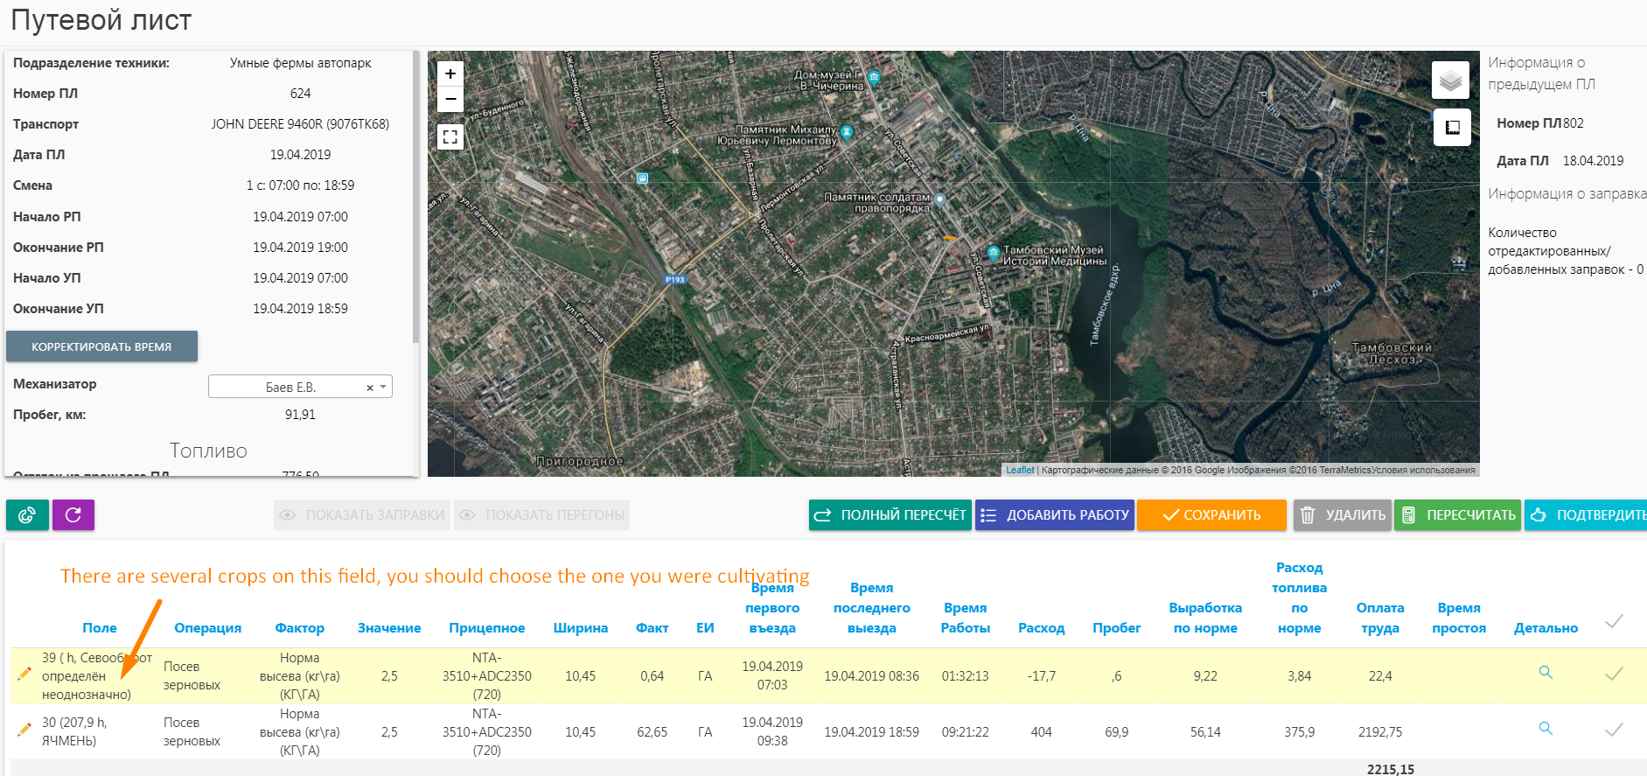
Task: Toggle the header select-all checkmark
Action: click(x=1614, y=621)
